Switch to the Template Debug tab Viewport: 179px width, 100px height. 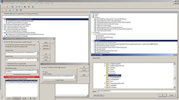coord(25,42)
